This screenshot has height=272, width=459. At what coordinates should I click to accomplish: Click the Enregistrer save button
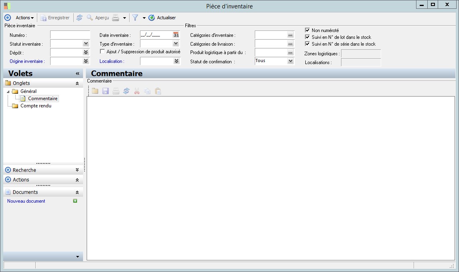(55, 18)
